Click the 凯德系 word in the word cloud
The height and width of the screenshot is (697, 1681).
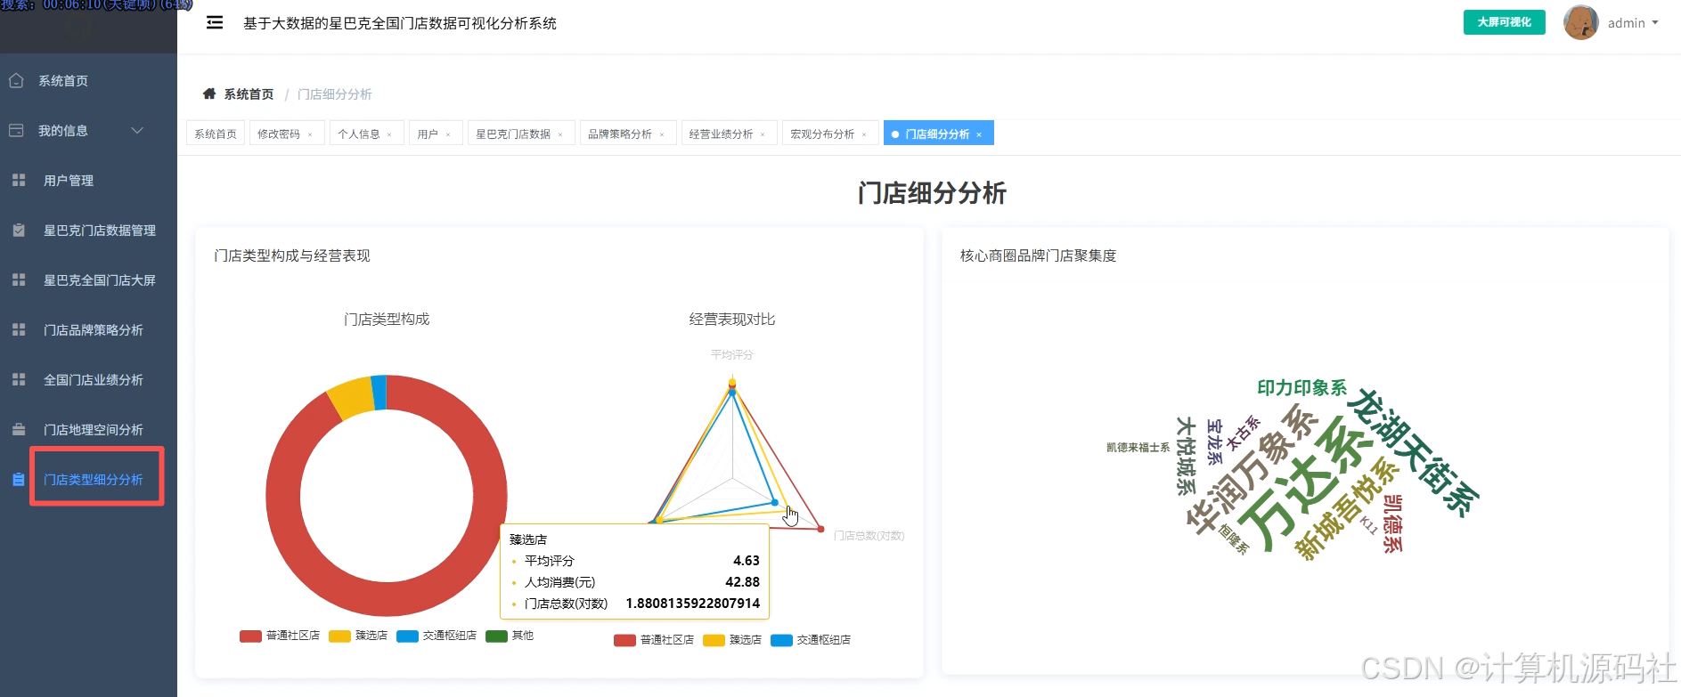click(x=1393, y=524)
